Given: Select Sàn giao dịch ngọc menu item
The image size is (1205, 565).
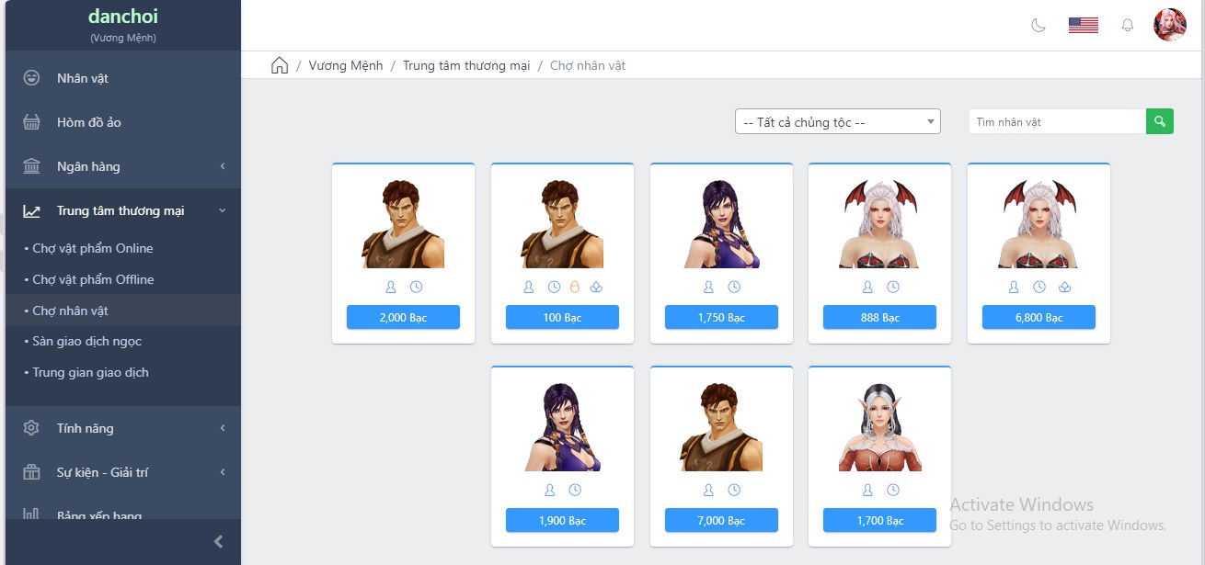Looking at the screenshot, I should 87,341.
